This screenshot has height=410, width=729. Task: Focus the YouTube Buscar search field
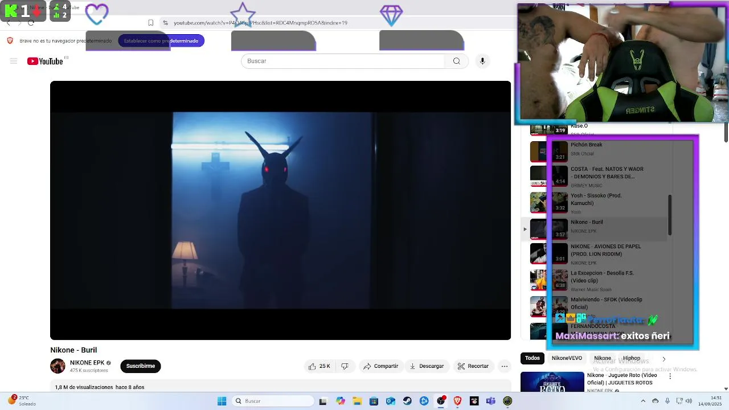pos(343,61)
